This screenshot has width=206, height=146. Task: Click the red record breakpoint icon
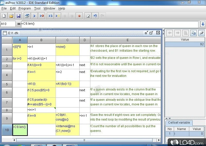click(79, 16)
